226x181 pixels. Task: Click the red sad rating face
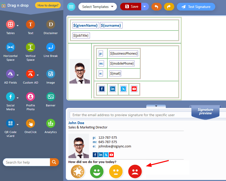pyautogui.click(x=135, y=172)
